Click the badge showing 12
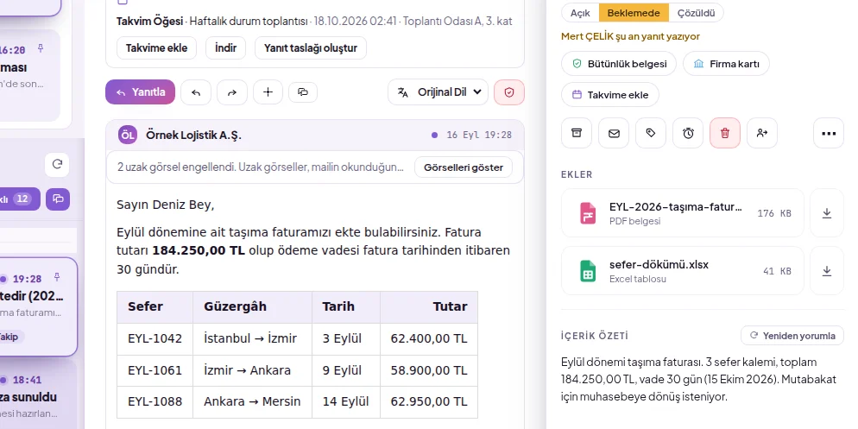This screenshot has width=858, height=429. click(22, 199)
